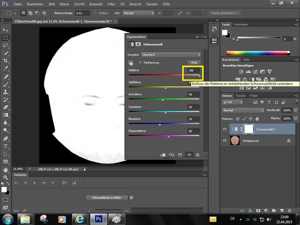Expand the Videozeitleiste erstellen dropdown arrow
The height and width of the screenshot is (225, 300).
coord(132,197)
